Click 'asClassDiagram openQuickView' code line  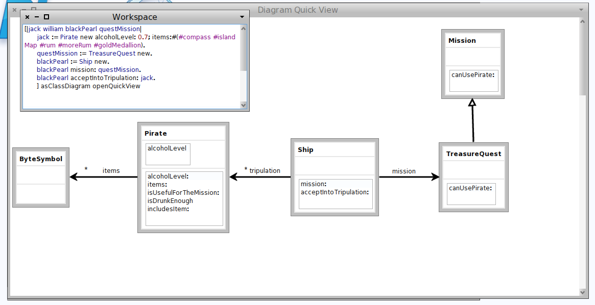[x=90, y=86]
